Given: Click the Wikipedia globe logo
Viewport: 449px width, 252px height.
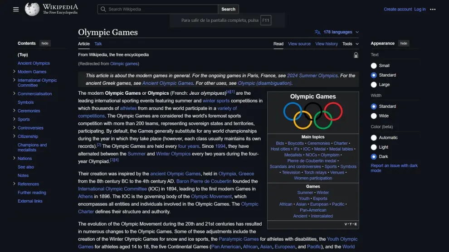Looking at the screenshot, I should pyautogui.click(x=32, y=9).
